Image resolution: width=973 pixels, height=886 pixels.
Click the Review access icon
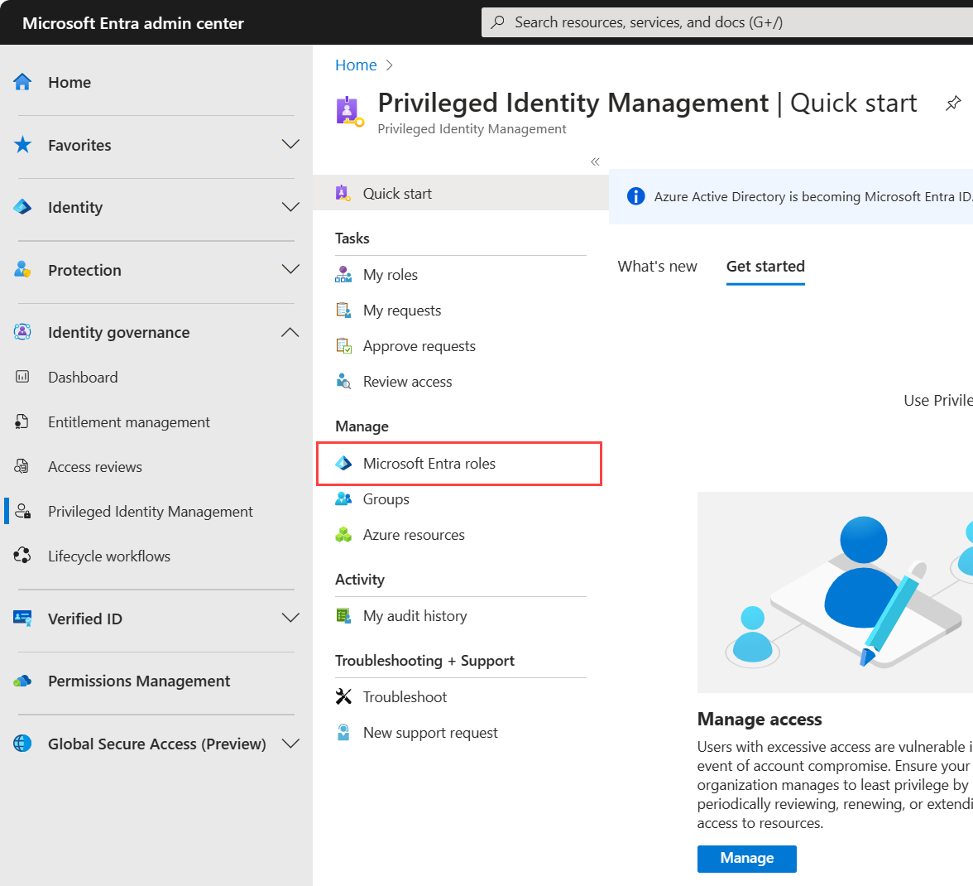(x=343, y=382)
